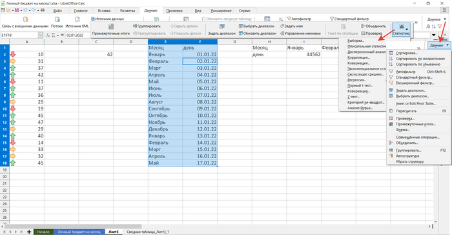This screenshot has width=452, height=235.
Task: Switch to the Вид tab
Action: 198,11
